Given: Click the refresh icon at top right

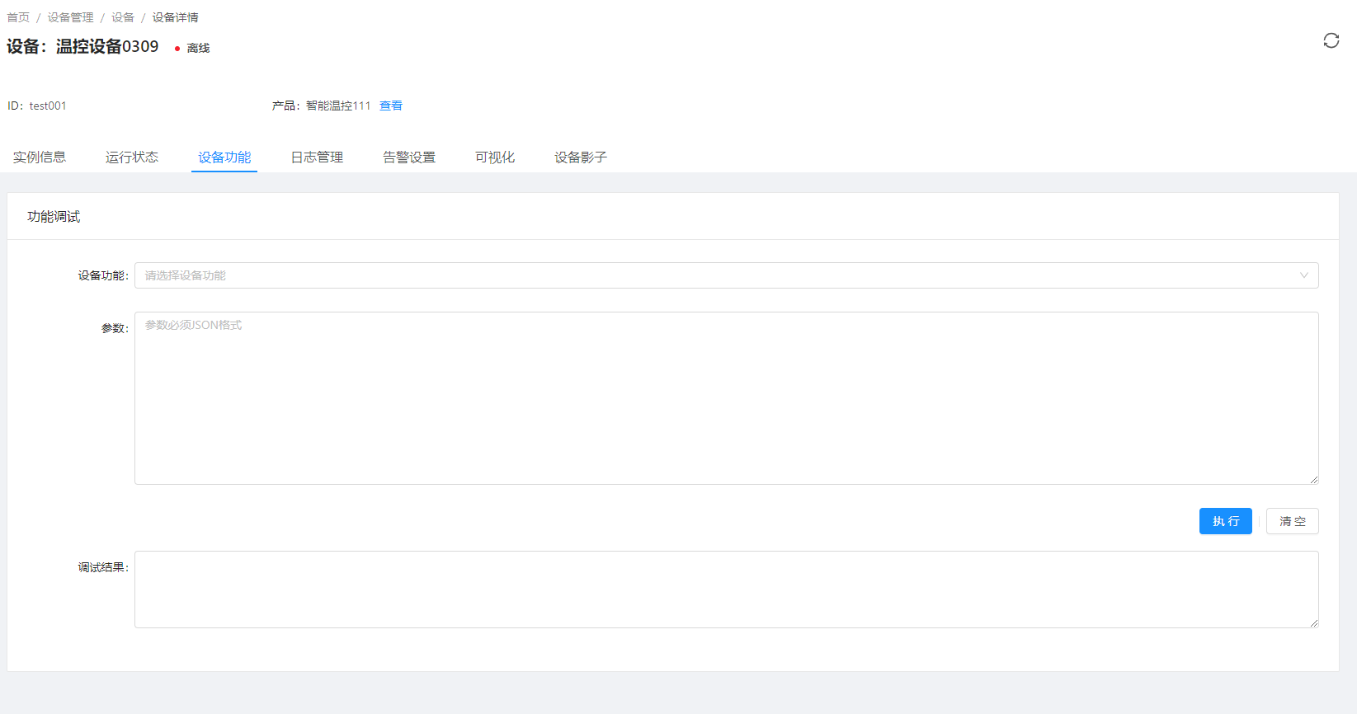Looking at the screenshot, I should [x=1331, y=40].
